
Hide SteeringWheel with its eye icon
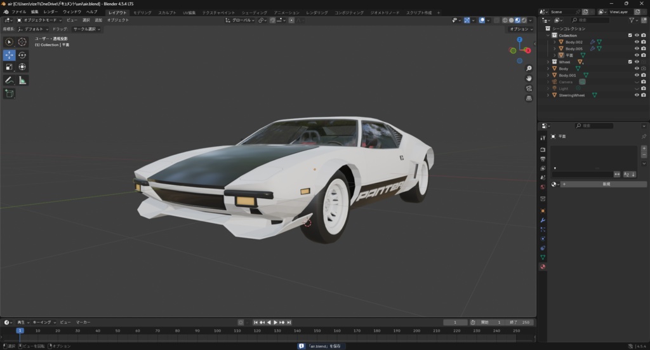[637, 95]
